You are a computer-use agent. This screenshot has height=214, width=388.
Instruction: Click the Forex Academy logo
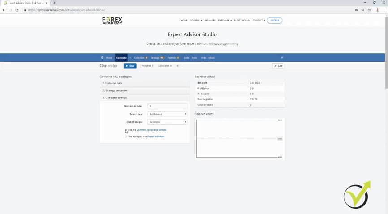[112, 21]
